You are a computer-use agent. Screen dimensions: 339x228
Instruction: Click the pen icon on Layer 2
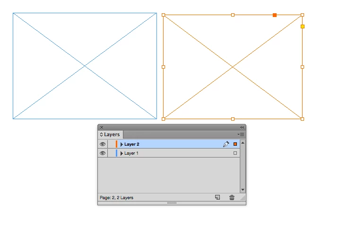[226, 144]
